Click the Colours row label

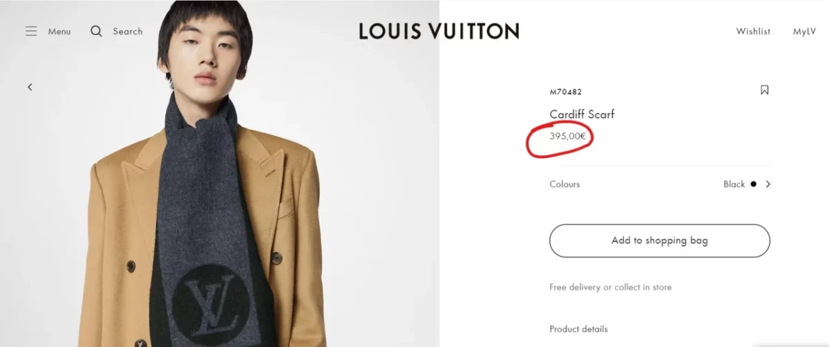tap(564, 184)
